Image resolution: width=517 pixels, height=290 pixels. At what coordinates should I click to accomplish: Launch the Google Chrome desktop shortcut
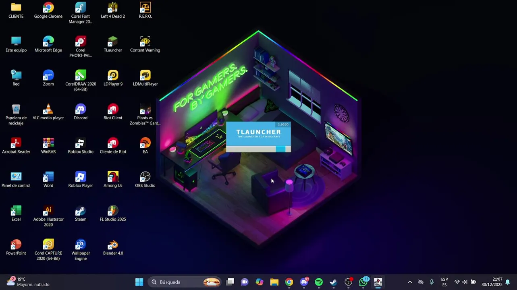click(x=48, y=10)
